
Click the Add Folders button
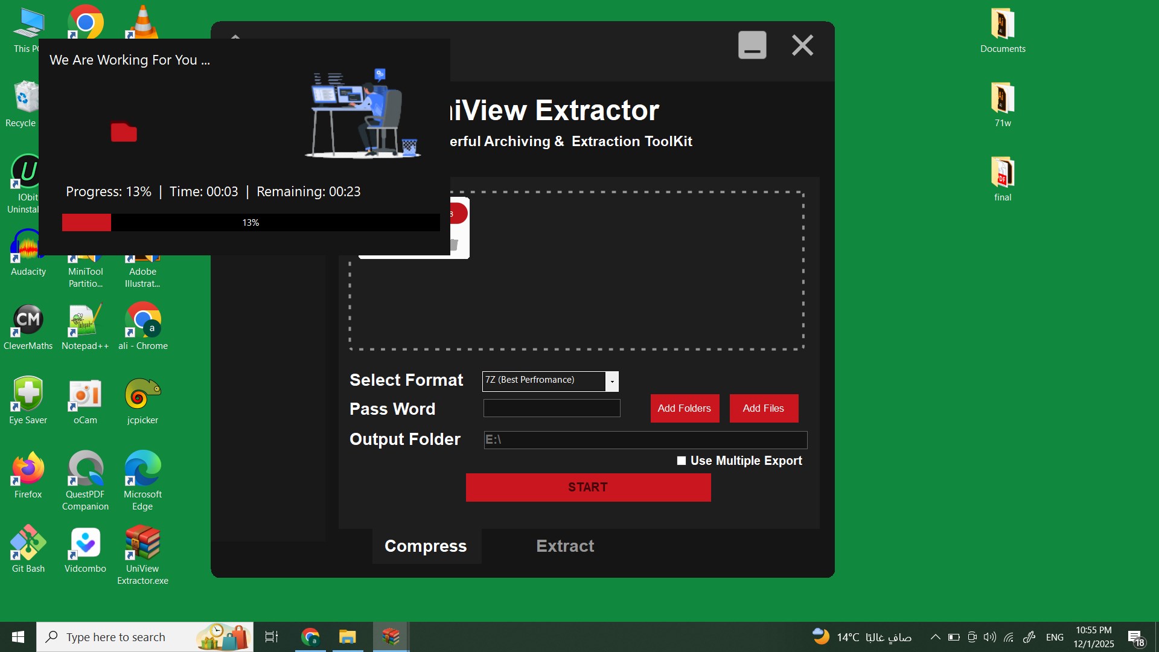click(x=685, y=408)
